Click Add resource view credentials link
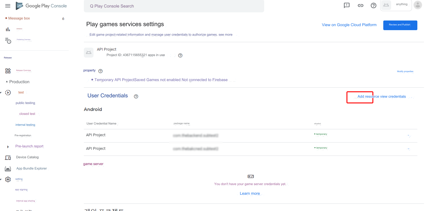427x211 pixels. 382,97
